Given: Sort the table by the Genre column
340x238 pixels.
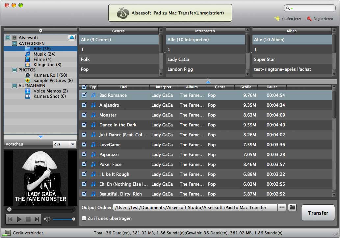Looking at the screenshot, I should (x=220, y=87).
